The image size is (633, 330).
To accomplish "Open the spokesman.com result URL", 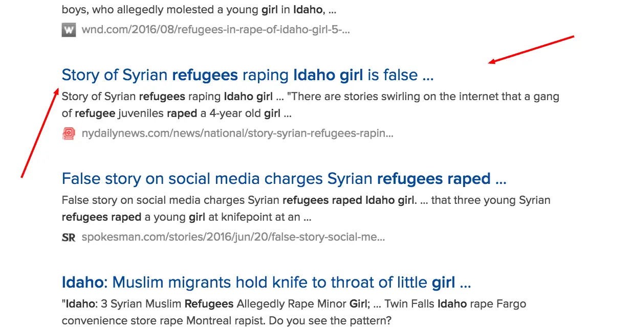I will pos(233,237).
